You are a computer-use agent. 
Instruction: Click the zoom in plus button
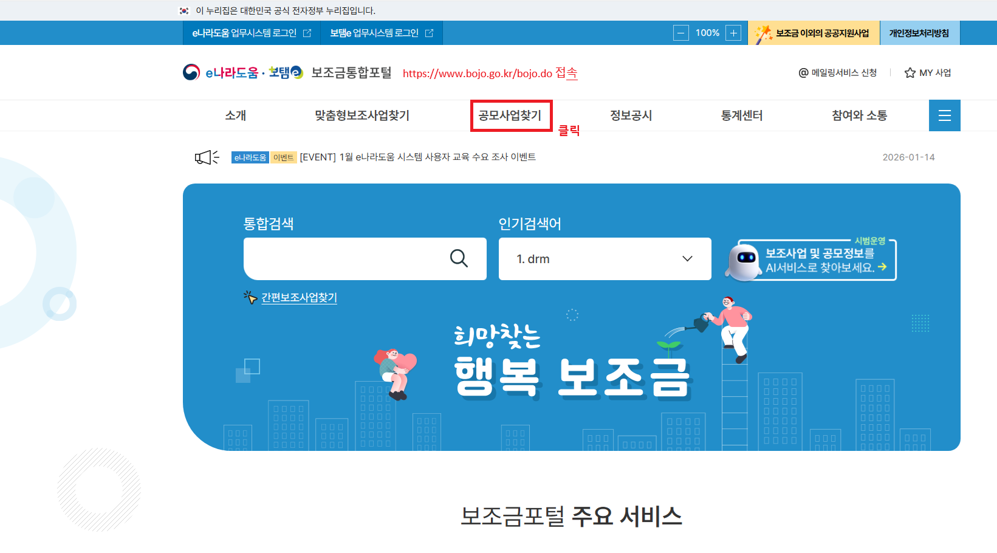pos(733,33)
